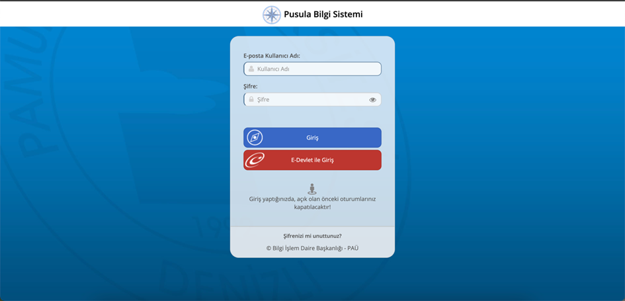Click the person icon above session warning
The height and width of the screenshot is (301, 625).
[312, 189]
